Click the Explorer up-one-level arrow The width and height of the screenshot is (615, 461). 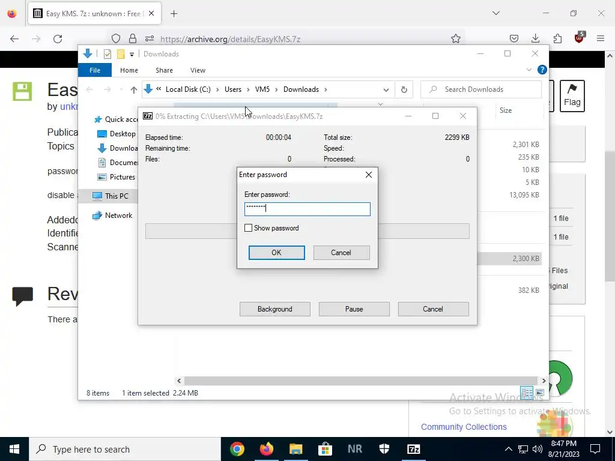click(133, 90)
